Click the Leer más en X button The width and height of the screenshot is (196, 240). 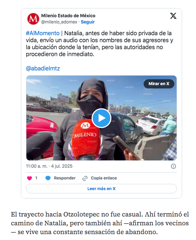coord(101,189)
